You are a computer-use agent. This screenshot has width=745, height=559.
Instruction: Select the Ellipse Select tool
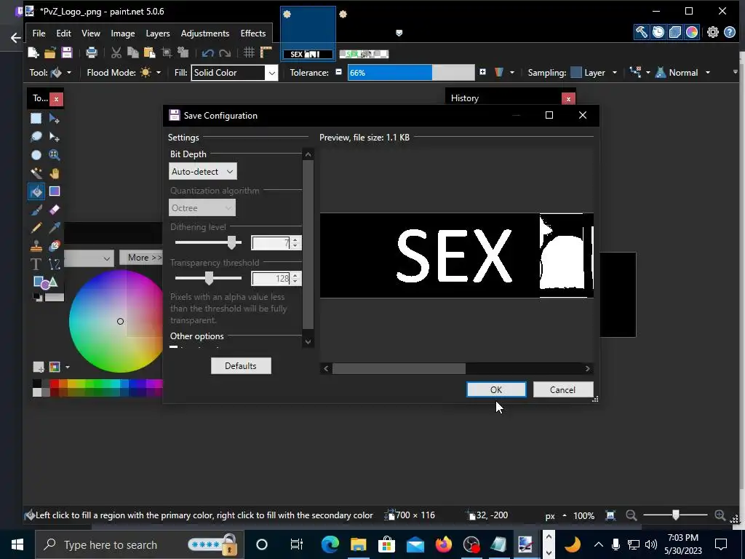pyautogui.click(x=36, y=155)
